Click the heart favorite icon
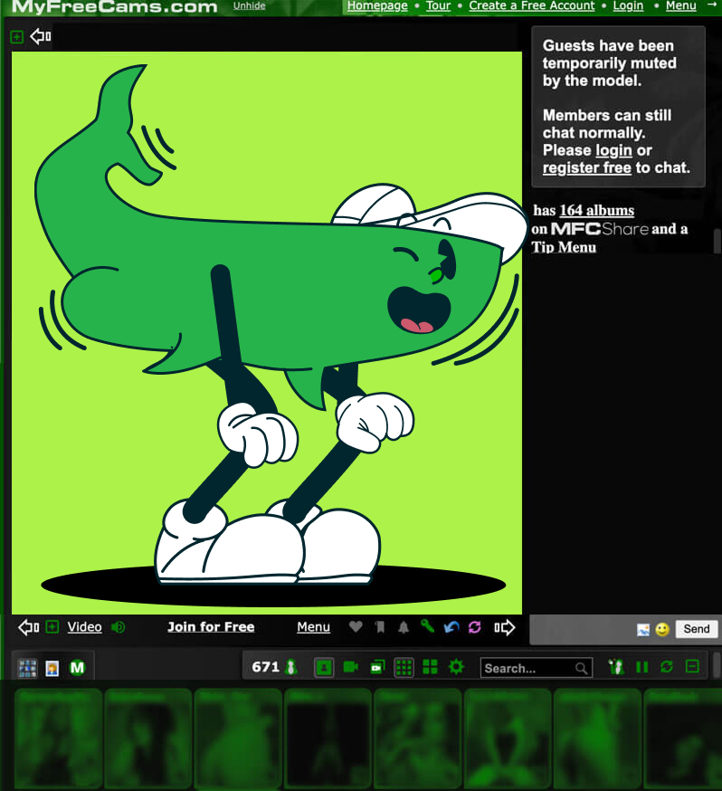The width and height of the screenshot is (722, 791). [356, 627]
